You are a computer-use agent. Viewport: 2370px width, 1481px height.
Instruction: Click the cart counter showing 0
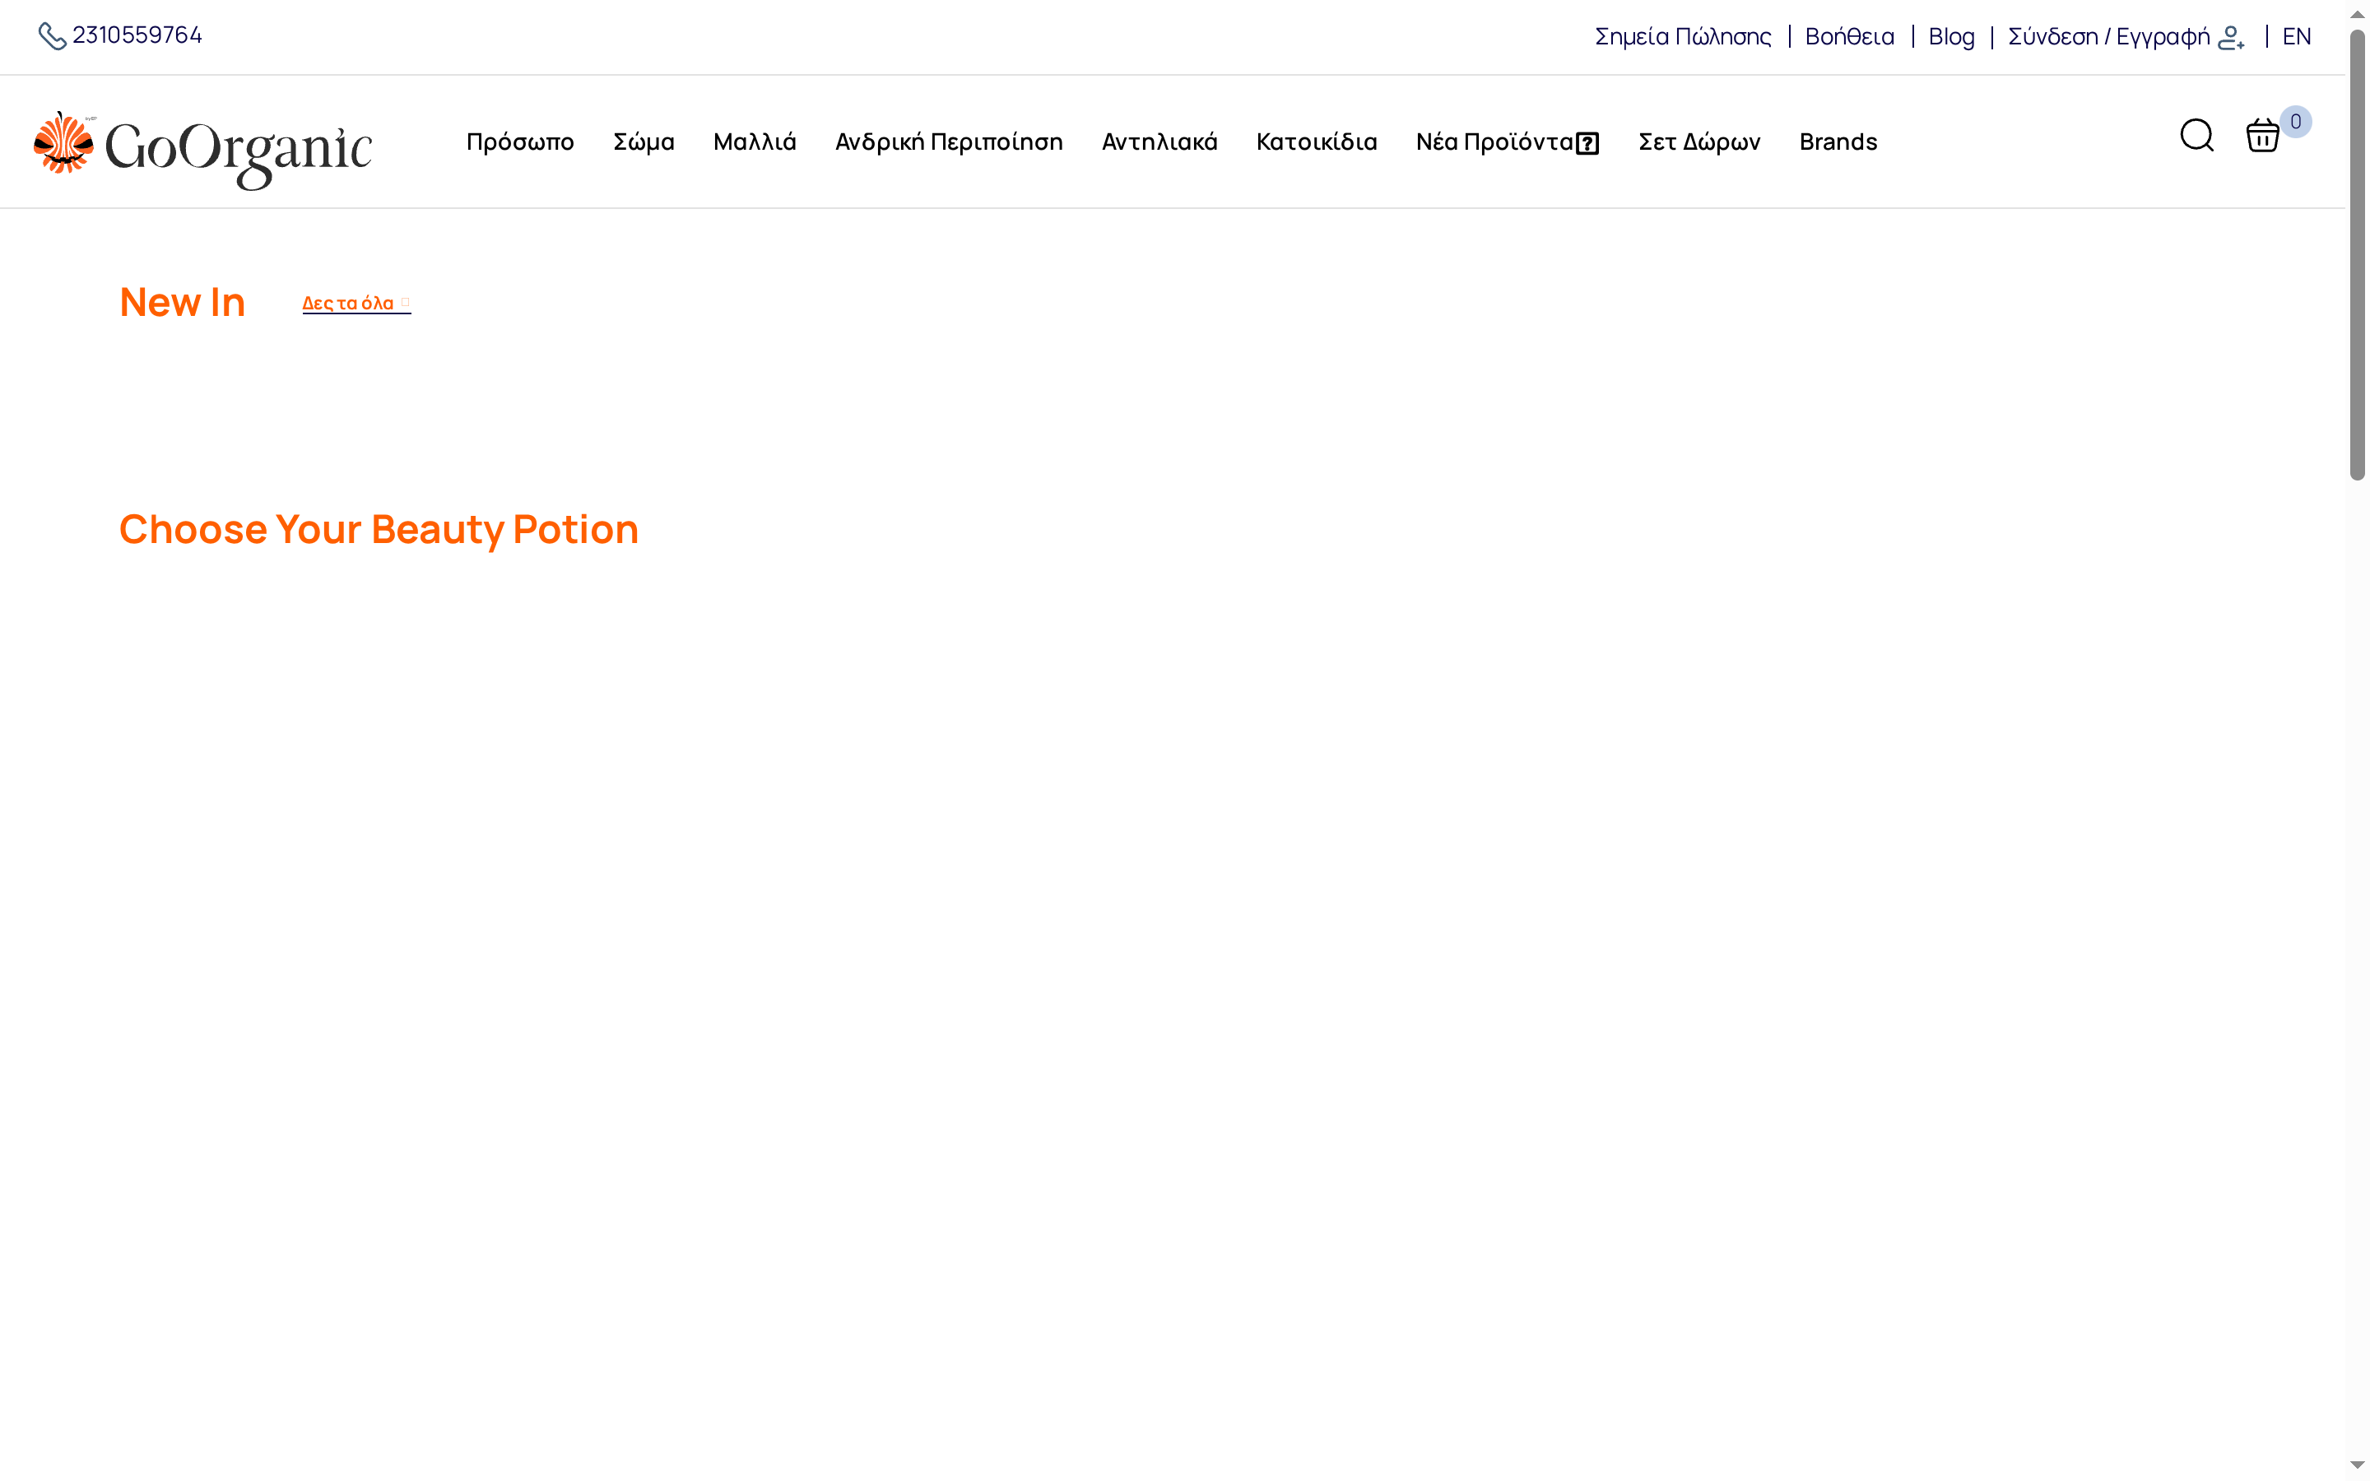(x=2298, y=122)
